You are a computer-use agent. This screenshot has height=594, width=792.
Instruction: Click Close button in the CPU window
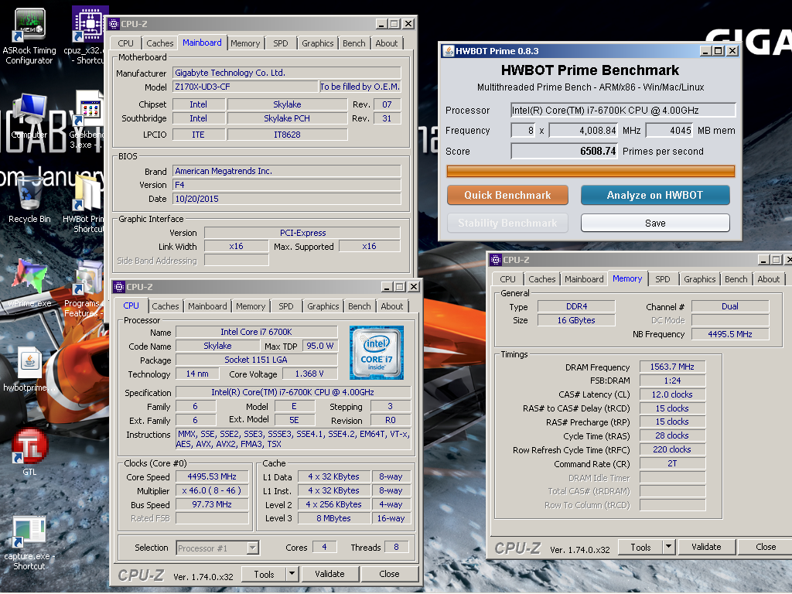coord(390,574)
